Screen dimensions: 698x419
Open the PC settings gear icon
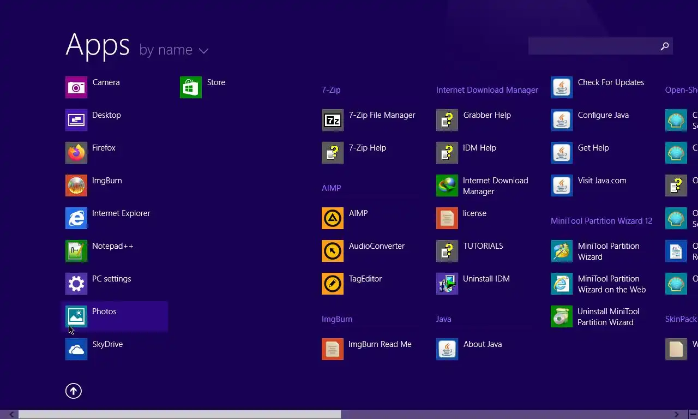pyautogui.click(x=76, y=284)
